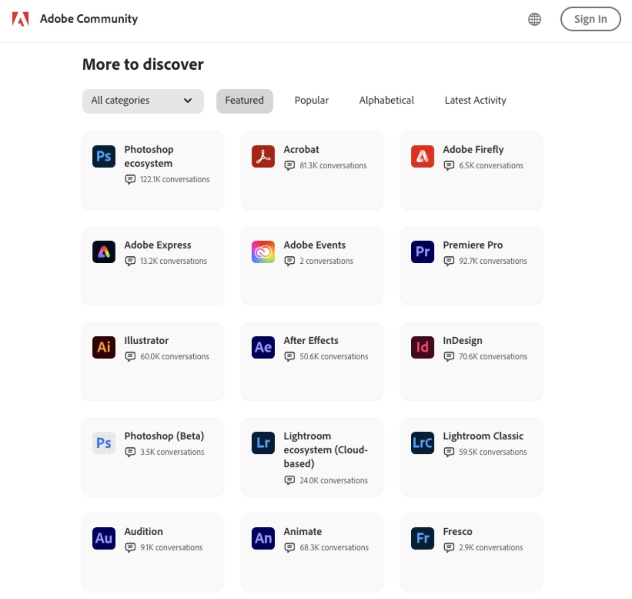The image size is (632, 599).
Task: Open the All categories dropdown
Action: tap(143, 101)
